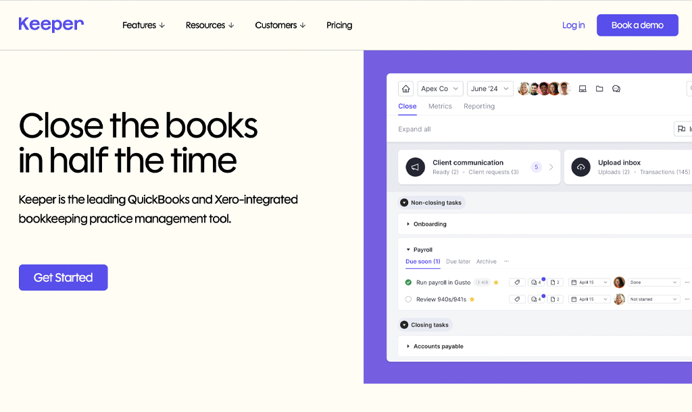Click the Get Started button

pos(64,278)
